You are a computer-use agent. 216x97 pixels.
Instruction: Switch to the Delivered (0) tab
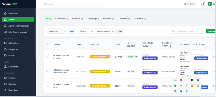pyautogui.click(x=124, y=19)
